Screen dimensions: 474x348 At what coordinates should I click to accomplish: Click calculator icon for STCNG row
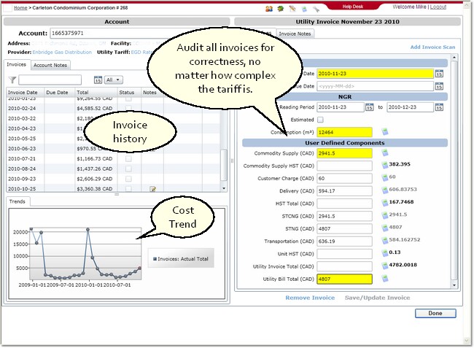click(x=385, y=215)
